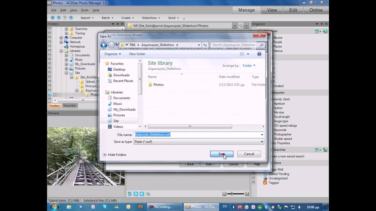Click the search magnifier in Save As
This screenshot has height=211, width=376.
coord(262,45)
